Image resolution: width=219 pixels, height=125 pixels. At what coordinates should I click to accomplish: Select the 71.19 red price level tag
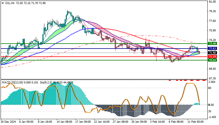[x=212, y=57]
